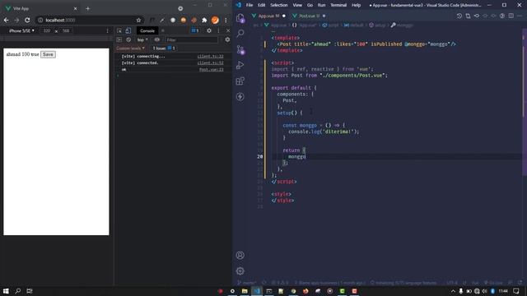Open the Accounts menu in VS Code
Screen dimensions: 527x296
tap(240, 255)
